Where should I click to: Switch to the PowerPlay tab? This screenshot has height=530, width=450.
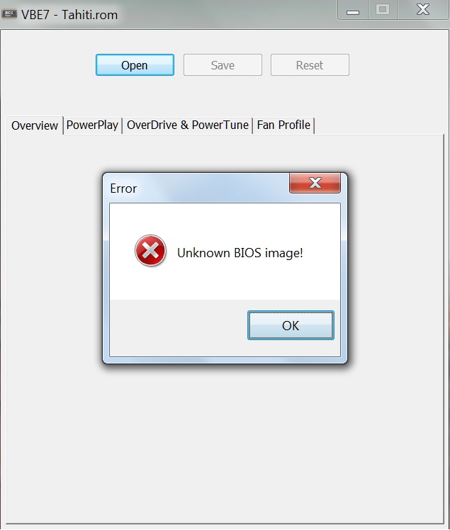coord(92,125)
